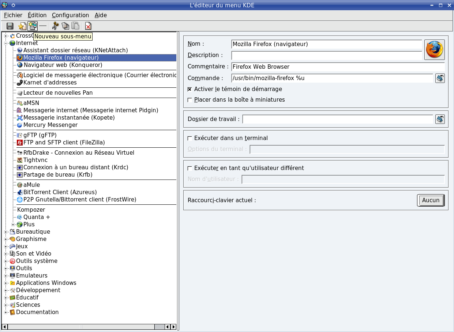Open the Édition menu

[x=37, y=15]
